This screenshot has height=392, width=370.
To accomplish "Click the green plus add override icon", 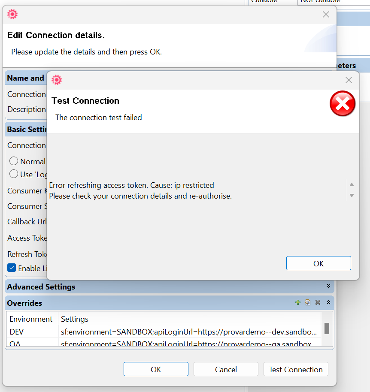I will click(x=298, y=303).
